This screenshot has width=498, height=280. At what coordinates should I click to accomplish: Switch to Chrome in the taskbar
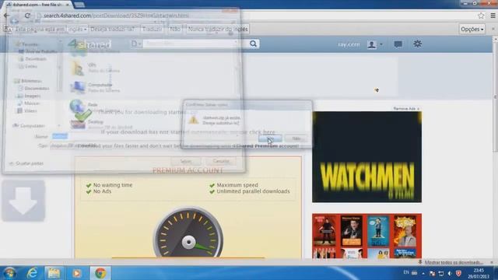[100, 273]
